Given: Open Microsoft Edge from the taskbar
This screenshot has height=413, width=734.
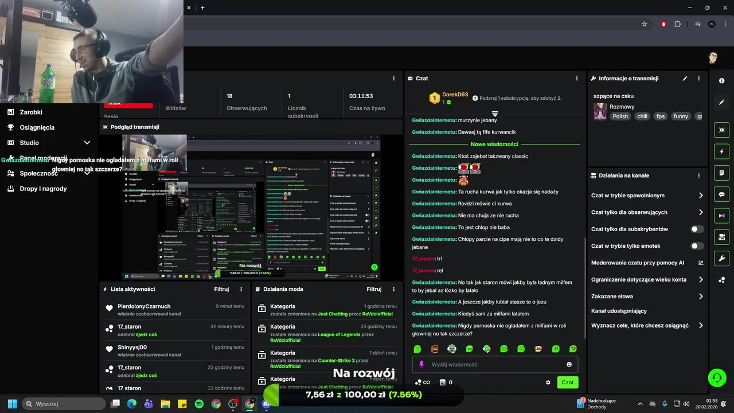Looking at the screenshot, I should pyautogui.click(x=132, y=404).
